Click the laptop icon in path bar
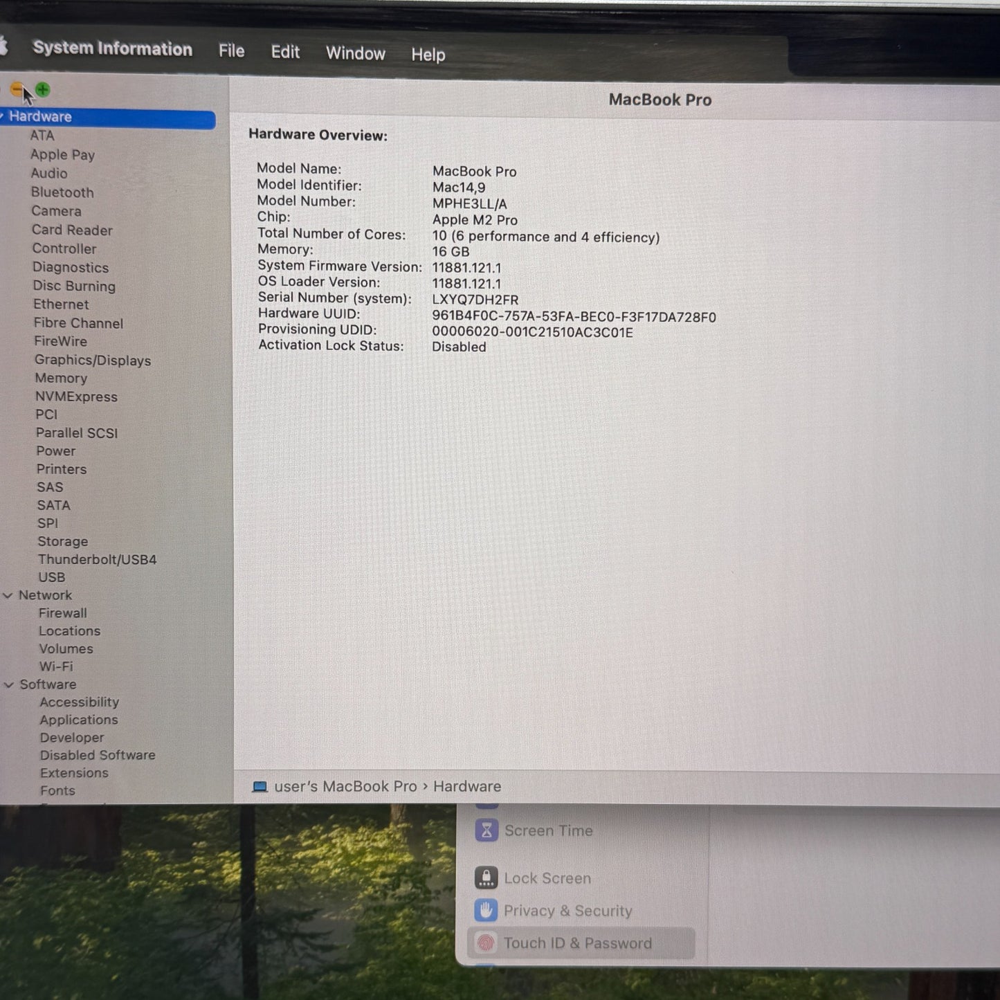This screenshot has width=1000, height=1000. pyautogui.click(x=260, y=787)
